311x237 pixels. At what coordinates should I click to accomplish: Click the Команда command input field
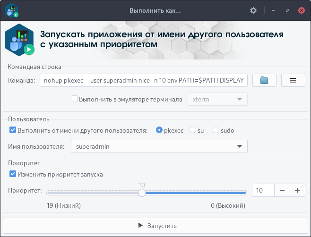tap(143, 81)
